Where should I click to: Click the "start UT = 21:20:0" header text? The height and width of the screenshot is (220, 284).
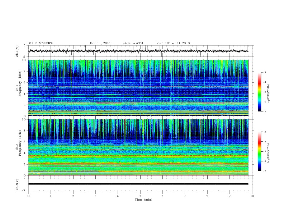[173, 43]
